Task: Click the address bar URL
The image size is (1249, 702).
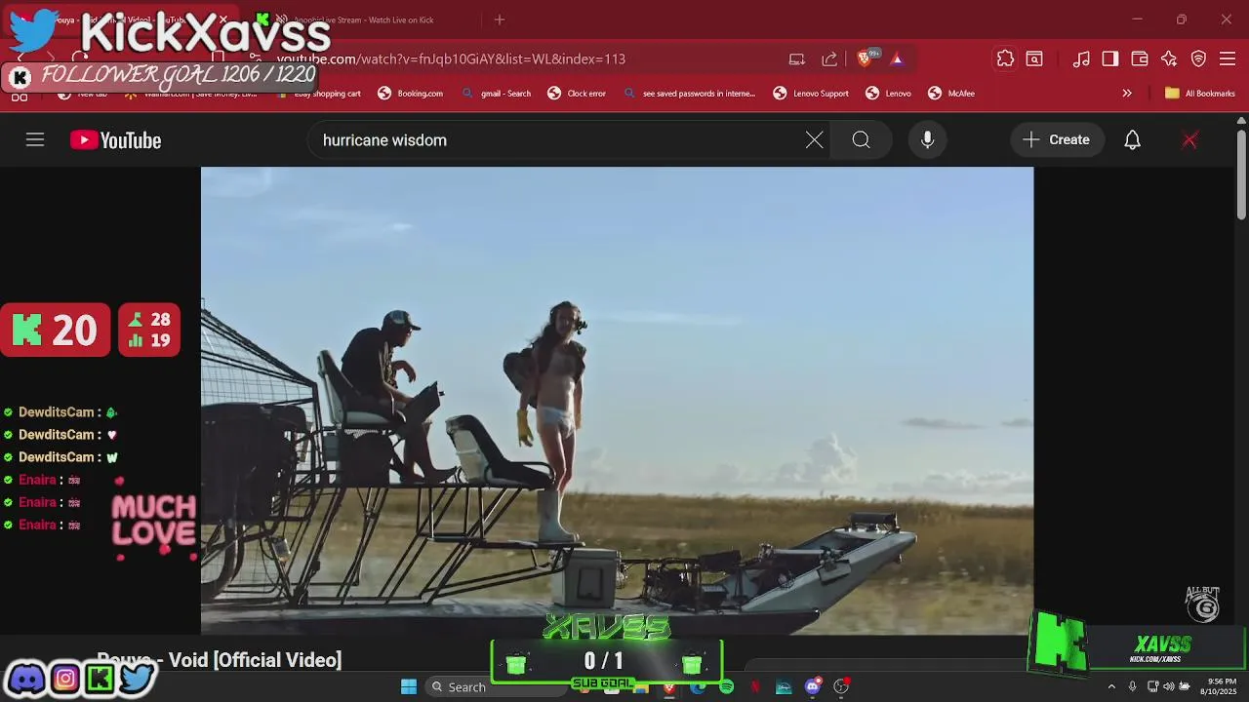Action: [451, 58]
